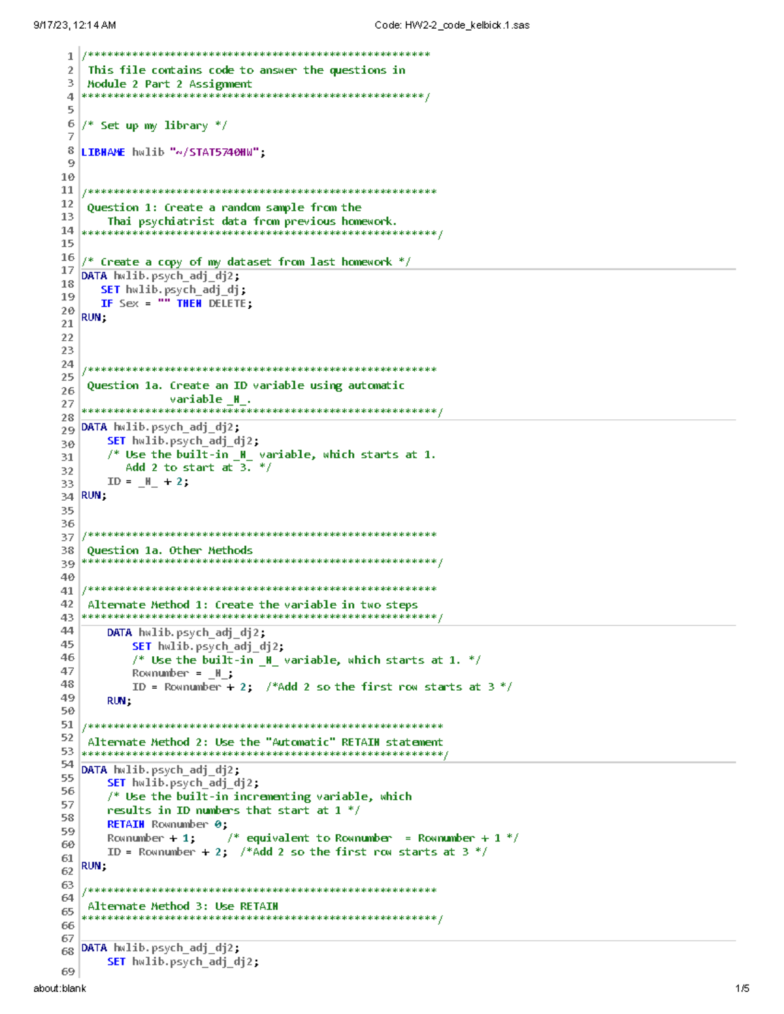784x1014 pixels.
Task: Click the 'RUN;' statement on line 34
Action: (93, 495)
